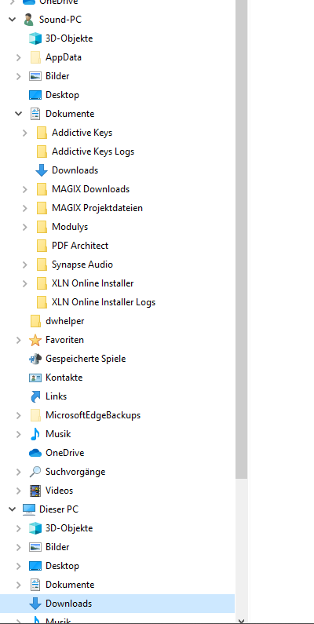Expand the Favoriten chevron

pyautogui.click(x=19, y=340)
